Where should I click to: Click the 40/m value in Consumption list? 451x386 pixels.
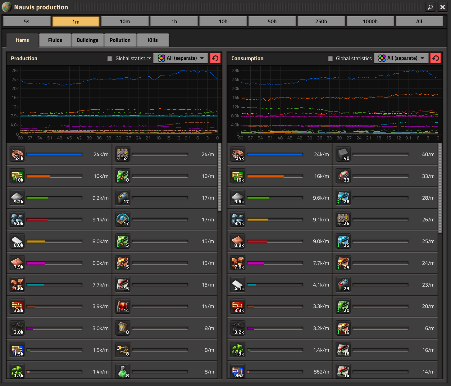pyautogui.click(x=428, y=154)
